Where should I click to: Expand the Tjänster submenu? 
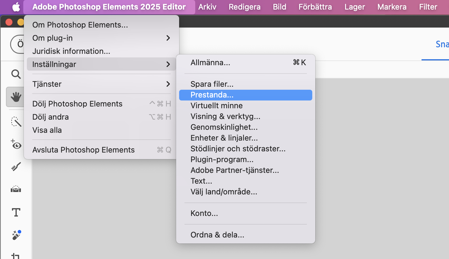(x=102, y=84)
